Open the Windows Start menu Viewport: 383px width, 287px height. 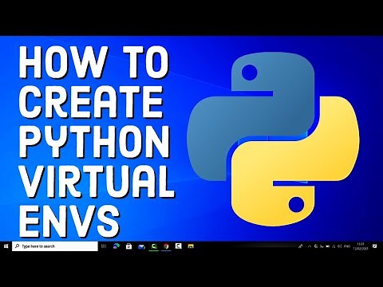point(6,246)
